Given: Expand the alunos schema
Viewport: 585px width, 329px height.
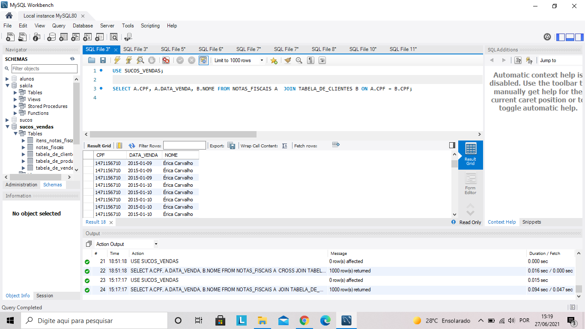Looking at the screenshot, I should tap(7, 79).
